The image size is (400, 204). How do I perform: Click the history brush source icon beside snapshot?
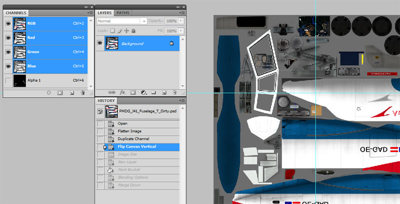100,111
